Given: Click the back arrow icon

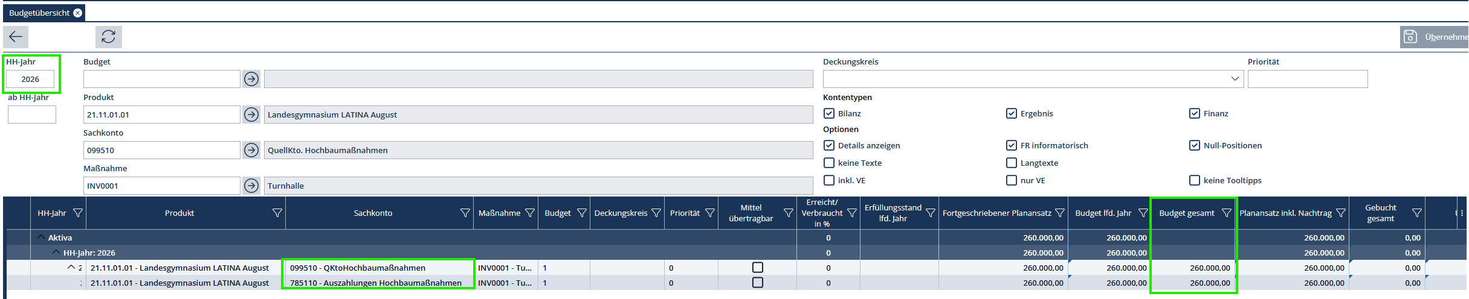Looking at the screenshot, I should coord(16,37).
